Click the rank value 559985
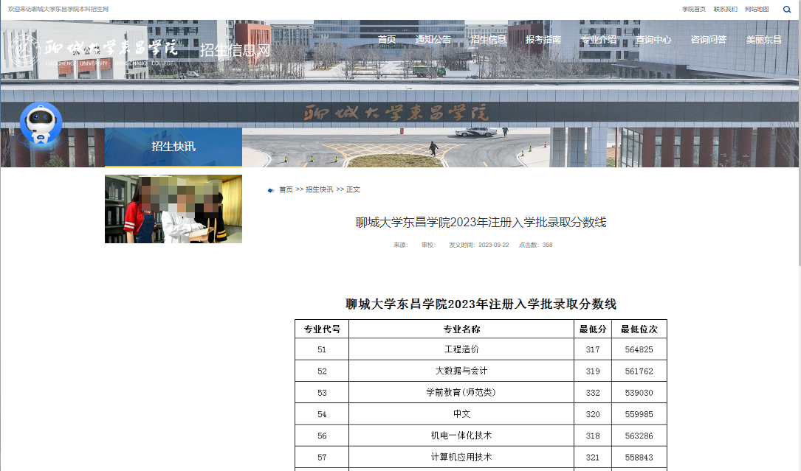 639,414
